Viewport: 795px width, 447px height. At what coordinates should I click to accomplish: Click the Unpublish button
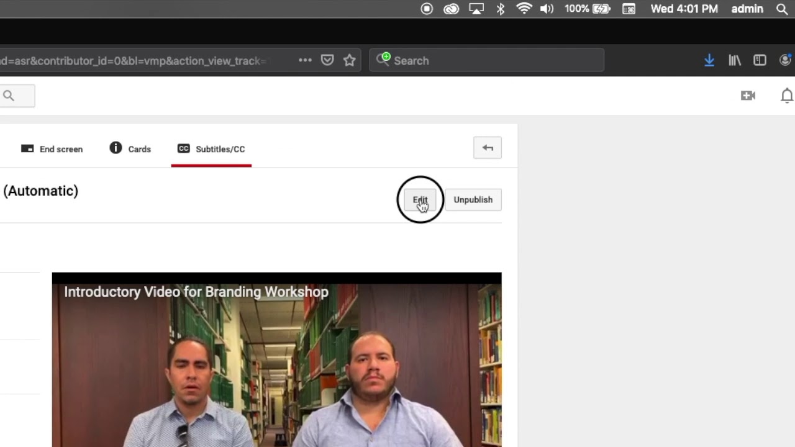[473, 200]
